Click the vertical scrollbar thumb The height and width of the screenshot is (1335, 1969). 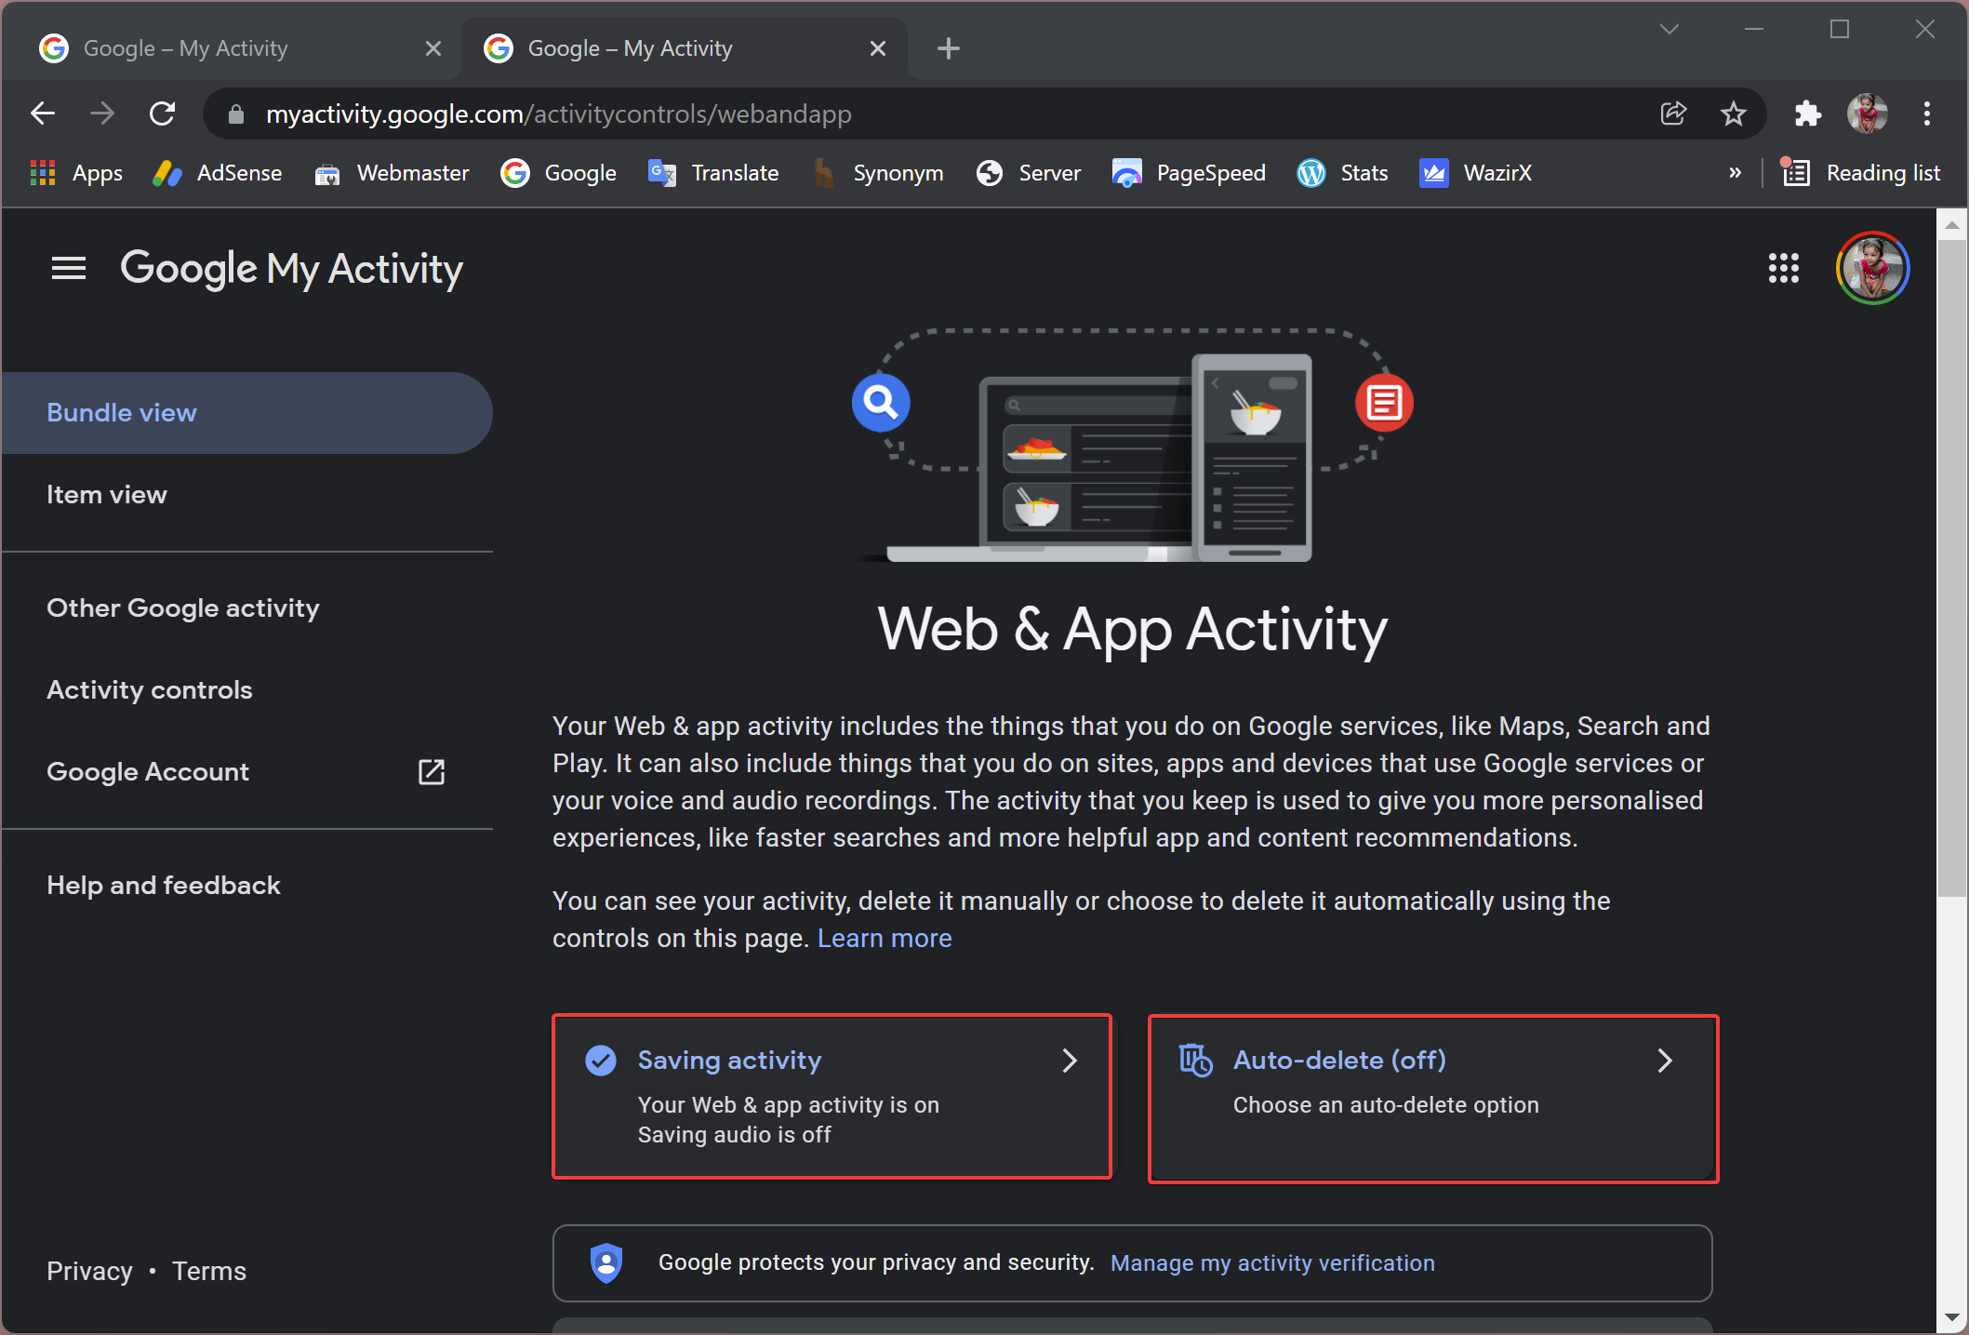pos(1951,567)
